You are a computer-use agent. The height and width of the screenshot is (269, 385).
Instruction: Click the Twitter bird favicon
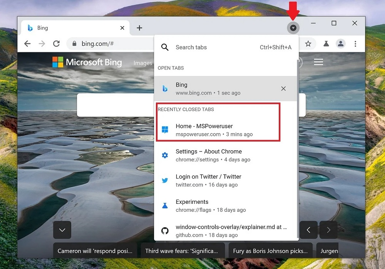[x=165, y=180]
